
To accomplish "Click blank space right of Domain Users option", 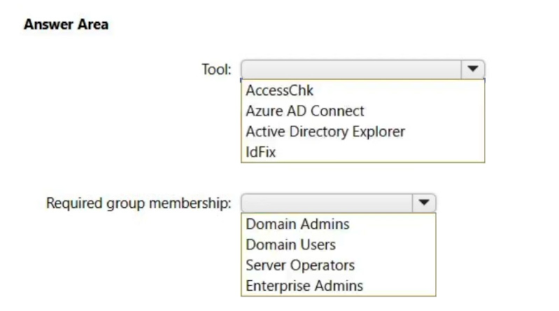I will 385,244.
